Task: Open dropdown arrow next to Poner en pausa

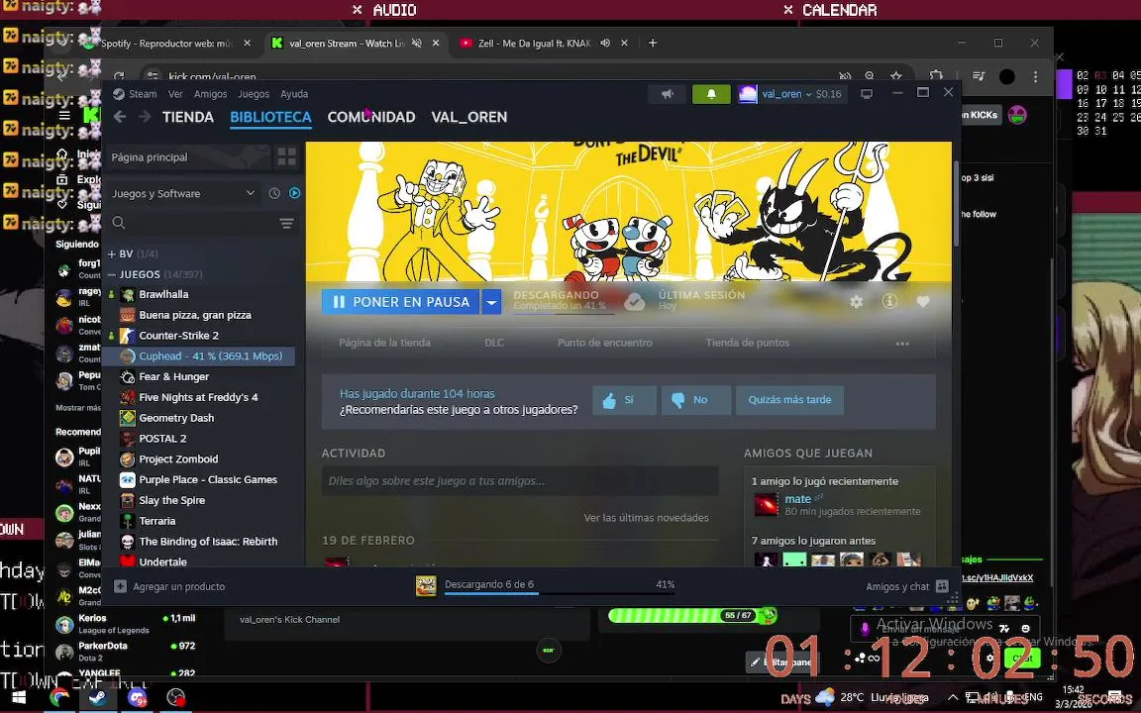Action: coord(491,302)
